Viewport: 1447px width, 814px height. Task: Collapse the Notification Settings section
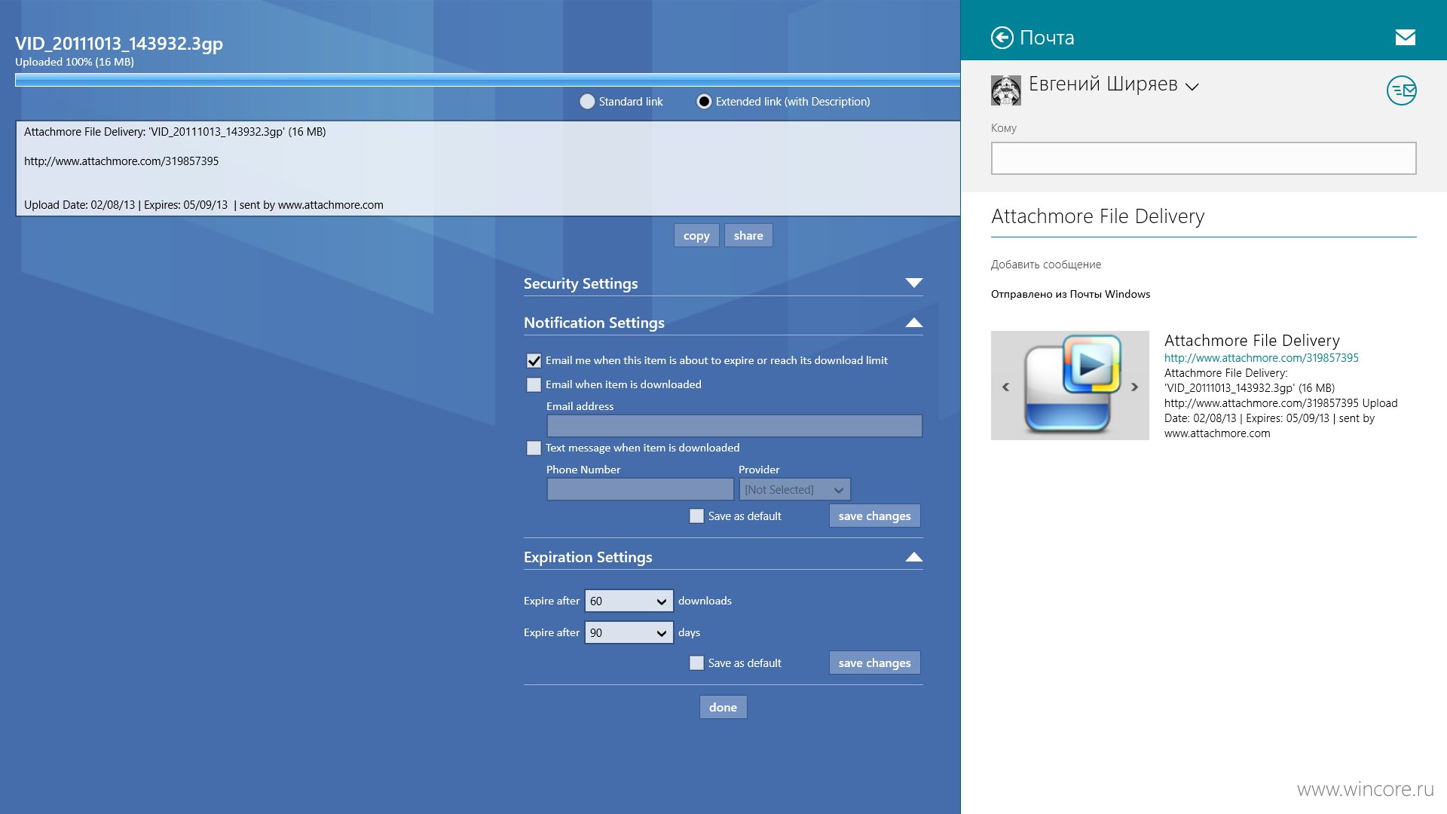point(913,323)
